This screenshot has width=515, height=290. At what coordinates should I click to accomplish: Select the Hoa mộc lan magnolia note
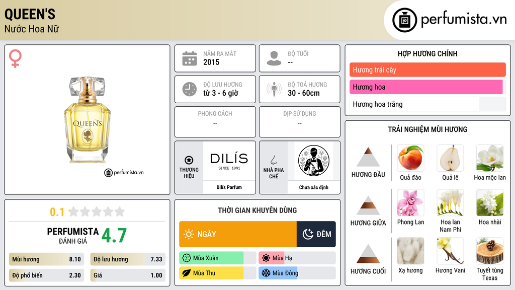490,158
